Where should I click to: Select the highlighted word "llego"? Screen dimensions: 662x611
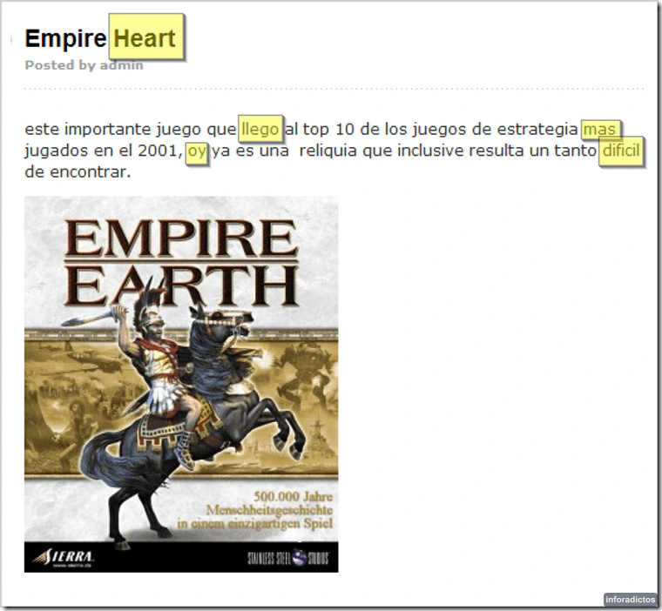click(x=260, y=129)
